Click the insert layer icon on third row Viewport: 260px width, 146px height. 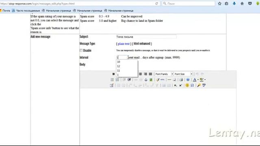tap(112, 85)
